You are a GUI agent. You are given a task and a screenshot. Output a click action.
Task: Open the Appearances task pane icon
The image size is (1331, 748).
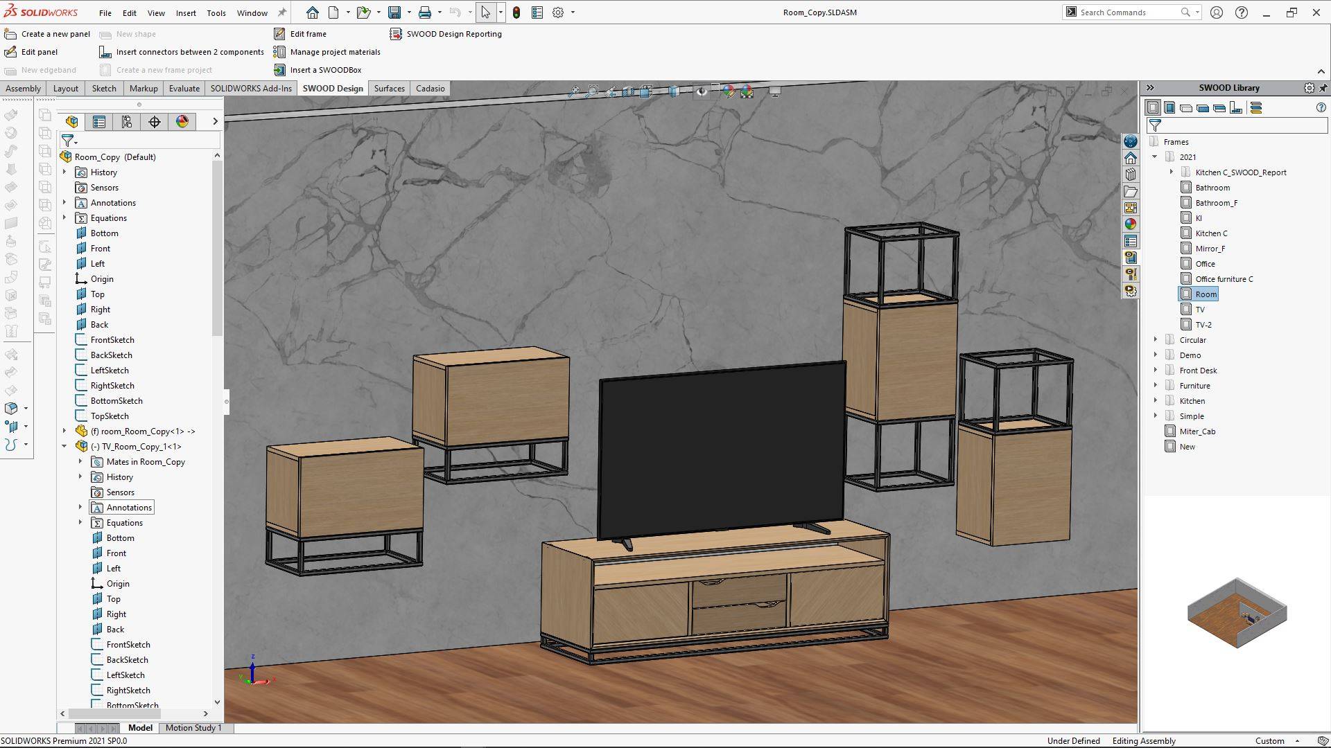point(1131,224)
